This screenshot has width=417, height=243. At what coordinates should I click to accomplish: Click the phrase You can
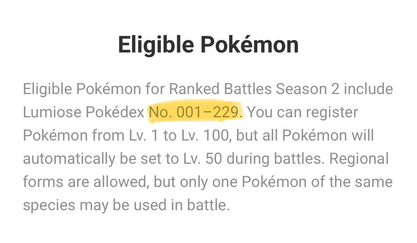pyautogui.click(x=274, y=112)
